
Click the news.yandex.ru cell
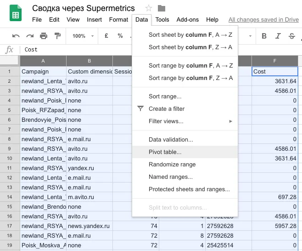(x=89, y=226)
